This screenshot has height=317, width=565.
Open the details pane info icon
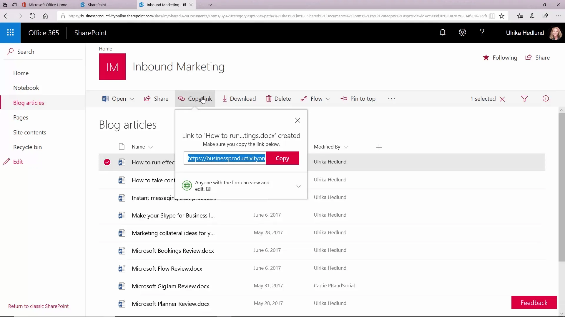546,99
